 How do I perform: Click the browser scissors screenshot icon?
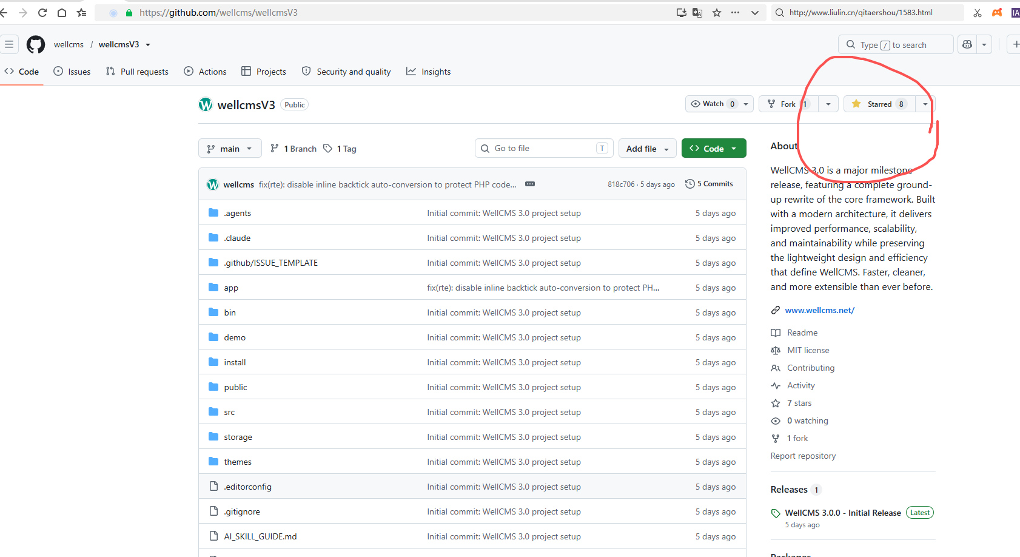[x=978, y=13]
